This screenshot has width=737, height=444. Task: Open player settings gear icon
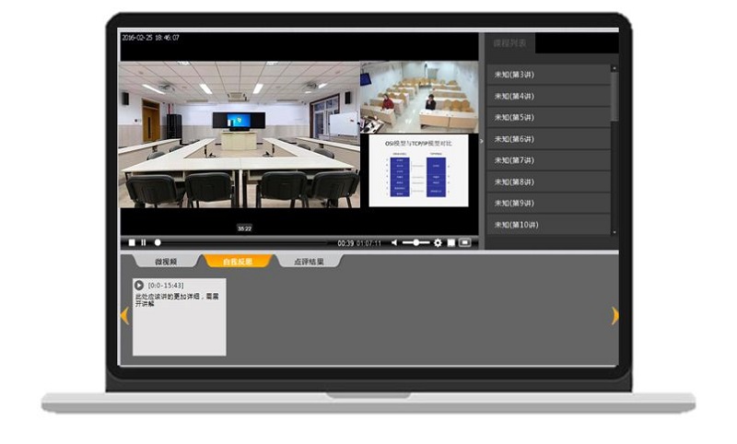(438, 242)
